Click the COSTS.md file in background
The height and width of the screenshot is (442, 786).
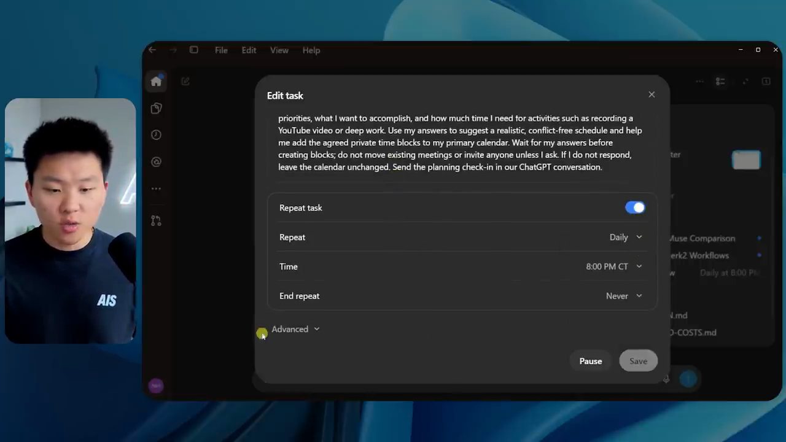(693, 333)
